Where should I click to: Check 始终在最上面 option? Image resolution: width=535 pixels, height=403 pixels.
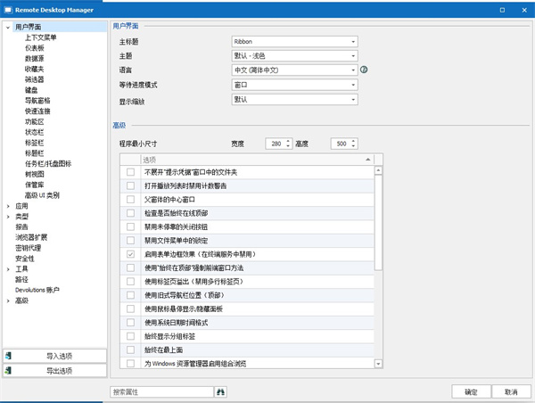[130, 350]
